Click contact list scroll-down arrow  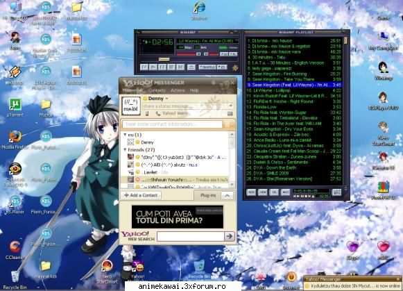pyautogui.click(x=232, y=185)
